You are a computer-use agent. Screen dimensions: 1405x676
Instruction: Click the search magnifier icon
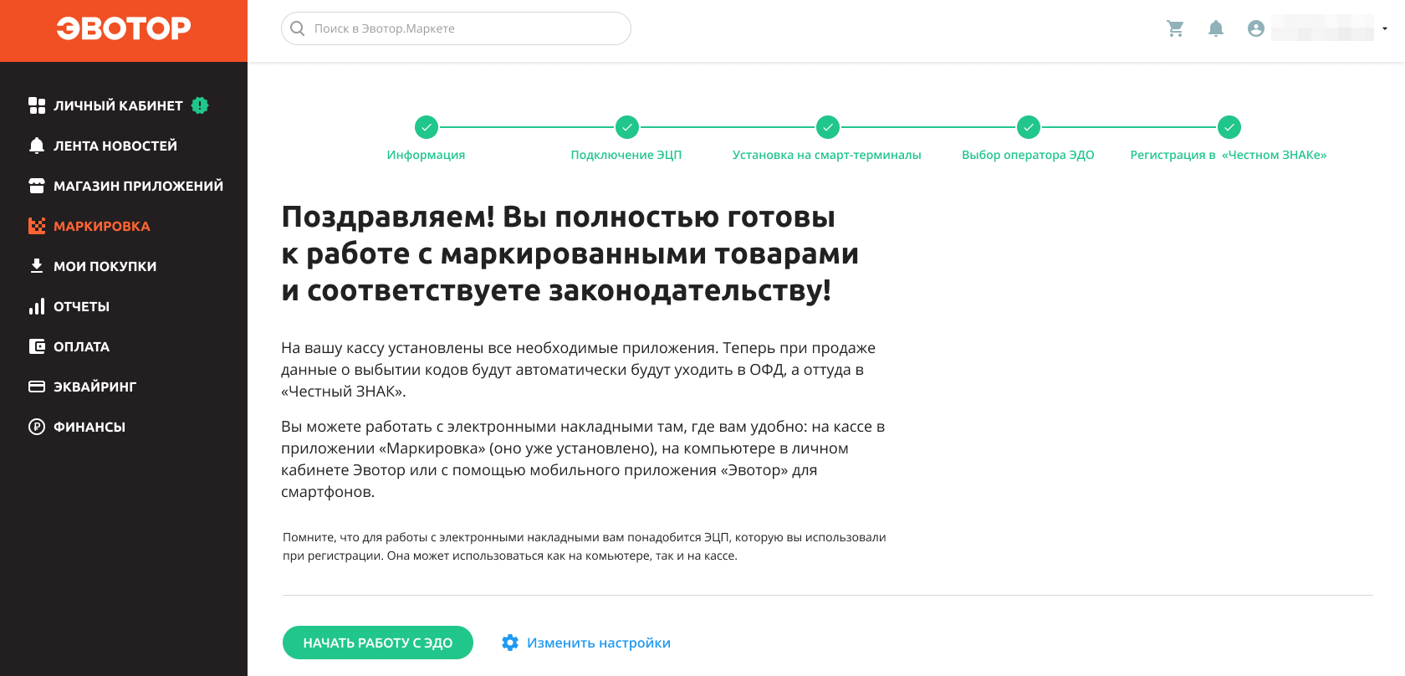coord(298,28)
